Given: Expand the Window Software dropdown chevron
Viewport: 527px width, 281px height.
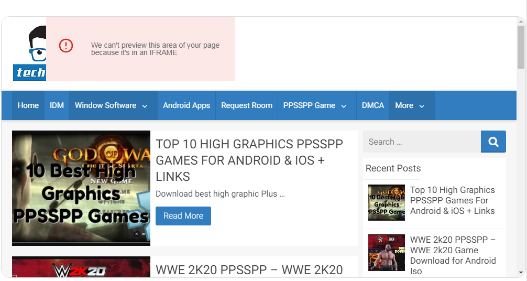Looking at the screenshot, I should (x=145, y=106).
